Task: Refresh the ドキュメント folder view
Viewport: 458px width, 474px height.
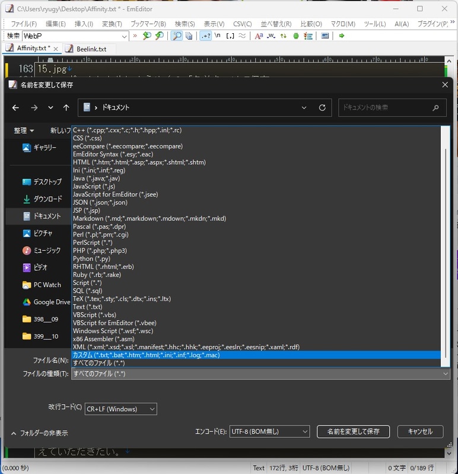Action: click(x=322, y=108)
